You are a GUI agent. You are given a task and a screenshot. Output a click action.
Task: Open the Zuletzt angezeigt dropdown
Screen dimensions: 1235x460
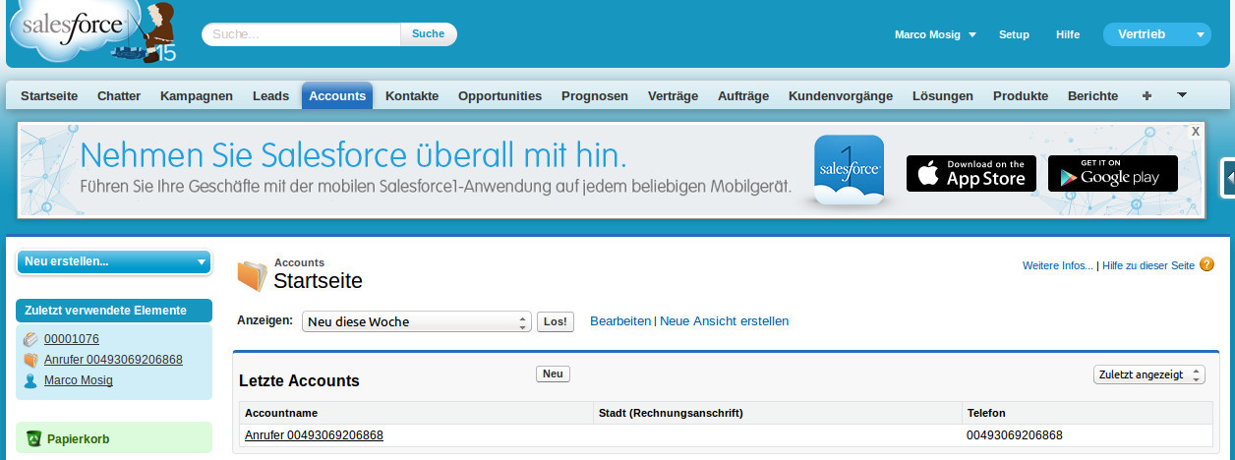[1148, 374]
